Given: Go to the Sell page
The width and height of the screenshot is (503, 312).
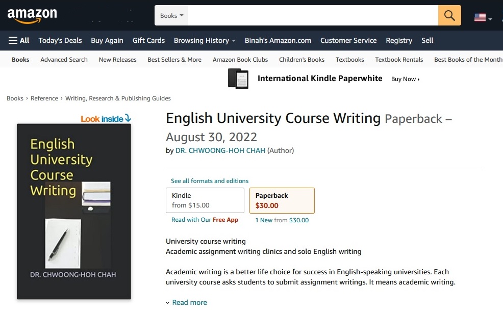Looking at the screenshot, I should [427, 40].
